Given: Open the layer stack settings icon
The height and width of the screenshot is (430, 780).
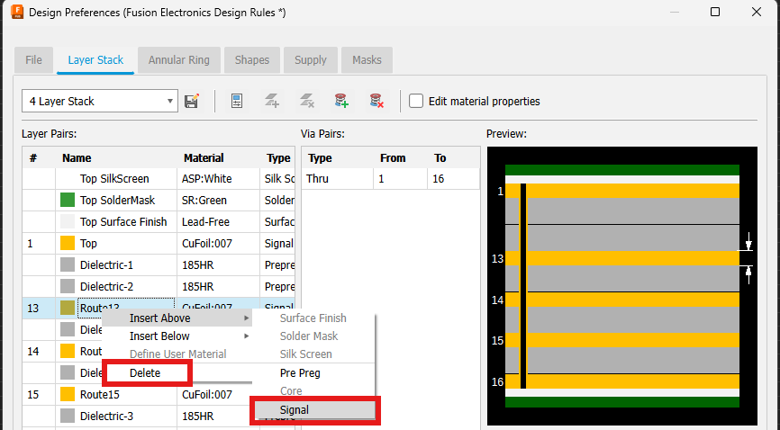Looking at the screenshot, I should pos(237,102).
